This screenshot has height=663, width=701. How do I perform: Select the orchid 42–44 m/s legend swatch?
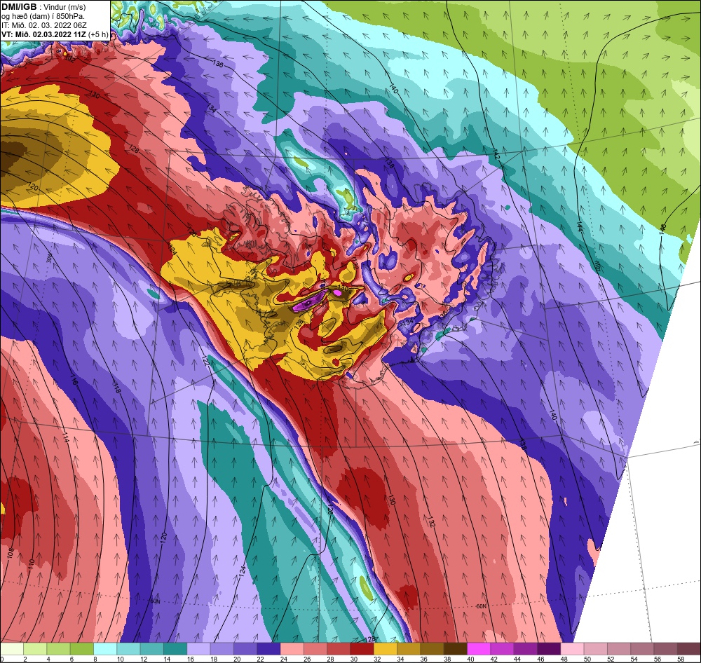coord(502,649)
